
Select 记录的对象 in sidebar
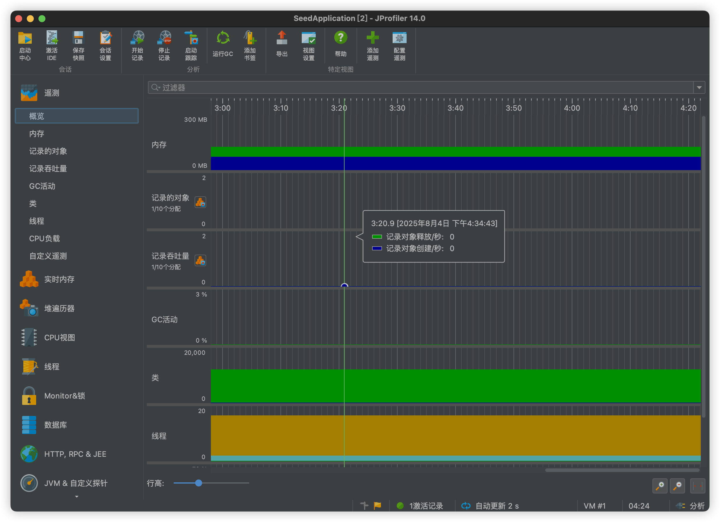click(x=48, y=151)
